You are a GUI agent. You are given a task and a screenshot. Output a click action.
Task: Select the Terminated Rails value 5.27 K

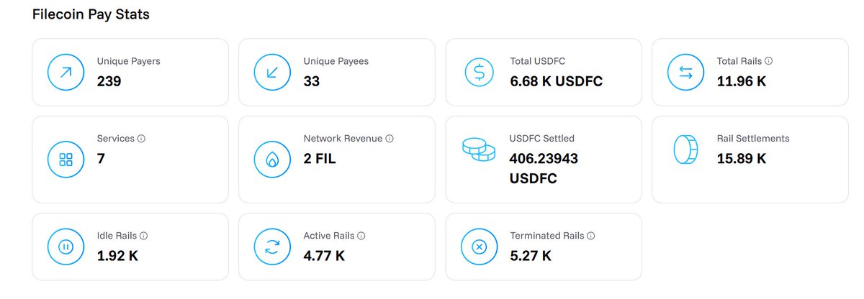pyautogui.click(x=531, y=255)
